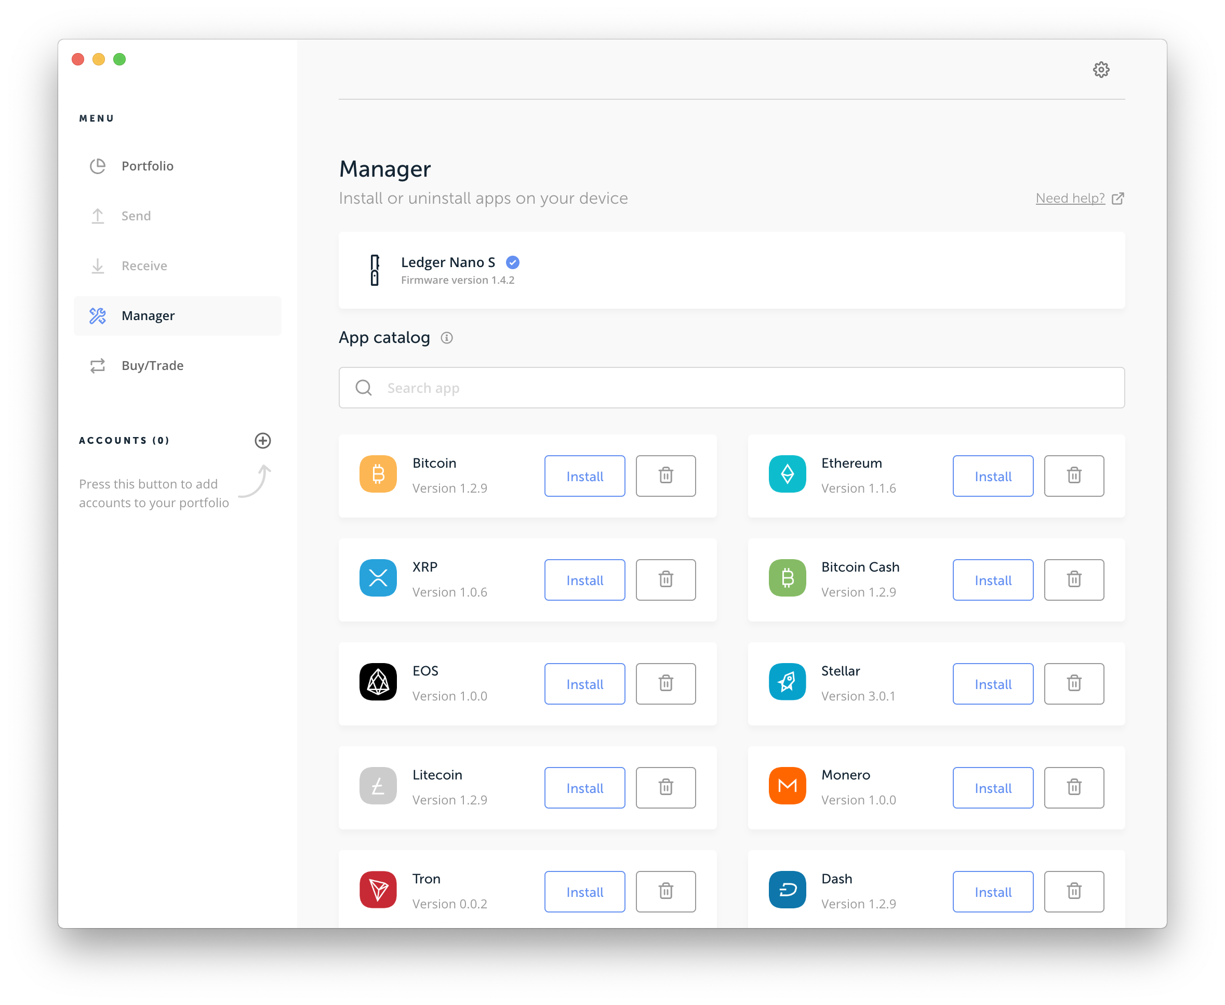Uninstall EOS using its trash icon

point(665,684)
